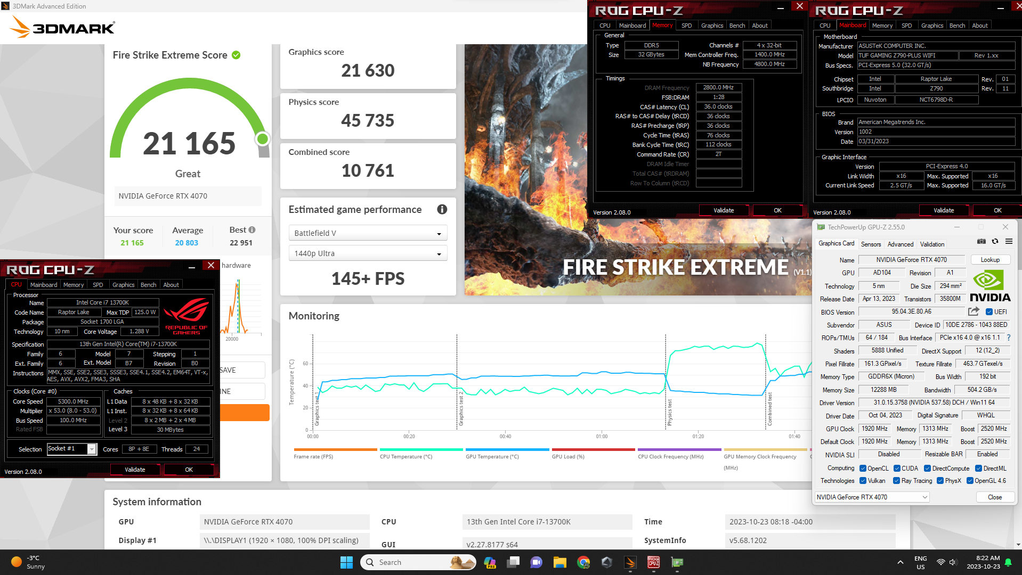Click Close button in GPU-Z
This screenshot has width=1022, height=575.
point(995,497)
